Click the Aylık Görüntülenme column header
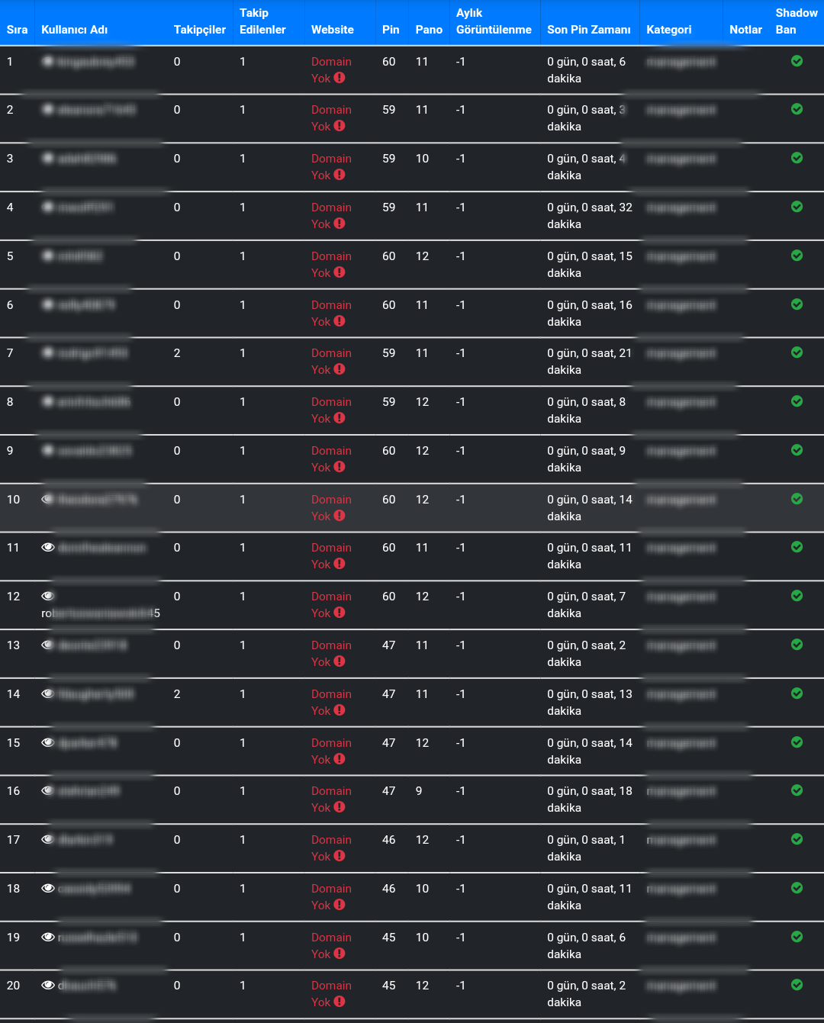 [x=494, y=21]
